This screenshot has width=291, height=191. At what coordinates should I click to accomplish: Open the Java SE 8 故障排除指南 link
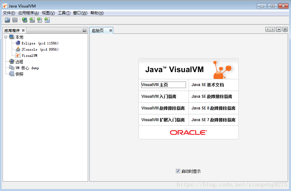point(214,108)
